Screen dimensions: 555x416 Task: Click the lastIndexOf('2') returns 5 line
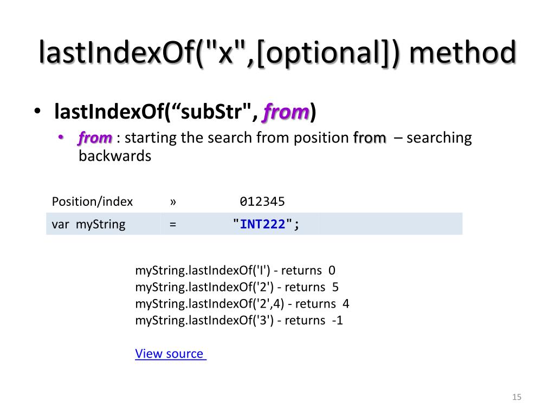(237, 287)
